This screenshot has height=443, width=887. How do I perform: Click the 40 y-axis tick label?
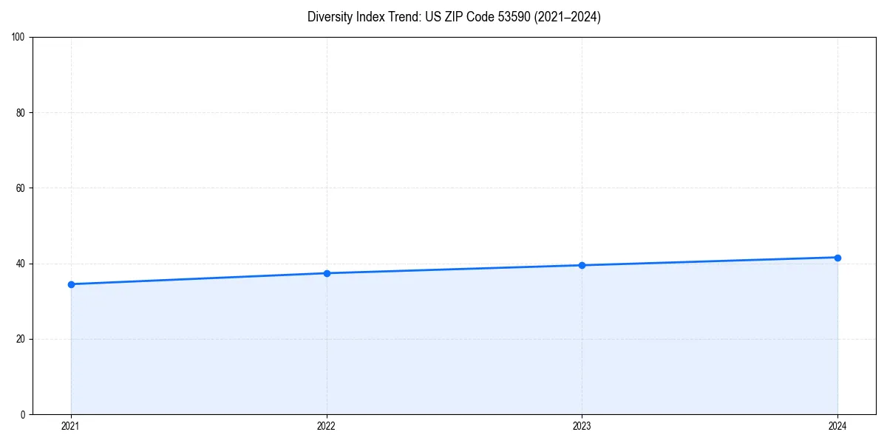(x=20, y=263)
